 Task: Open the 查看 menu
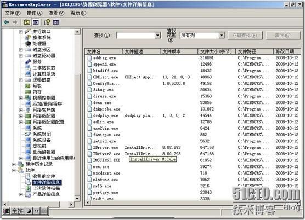57,13
